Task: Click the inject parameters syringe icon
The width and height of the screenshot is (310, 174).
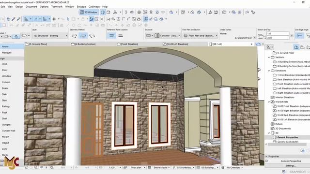Action: [18, 19]
